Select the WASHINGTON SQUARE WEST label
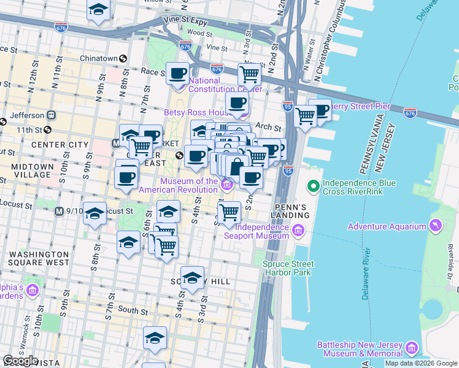 coord(39,259)
